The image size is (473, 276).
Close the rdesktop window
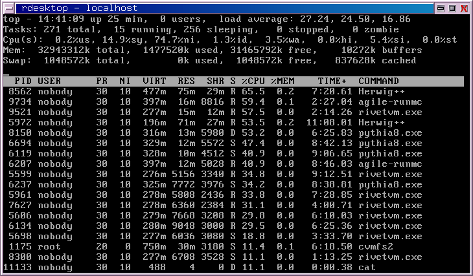click(464, 8)
